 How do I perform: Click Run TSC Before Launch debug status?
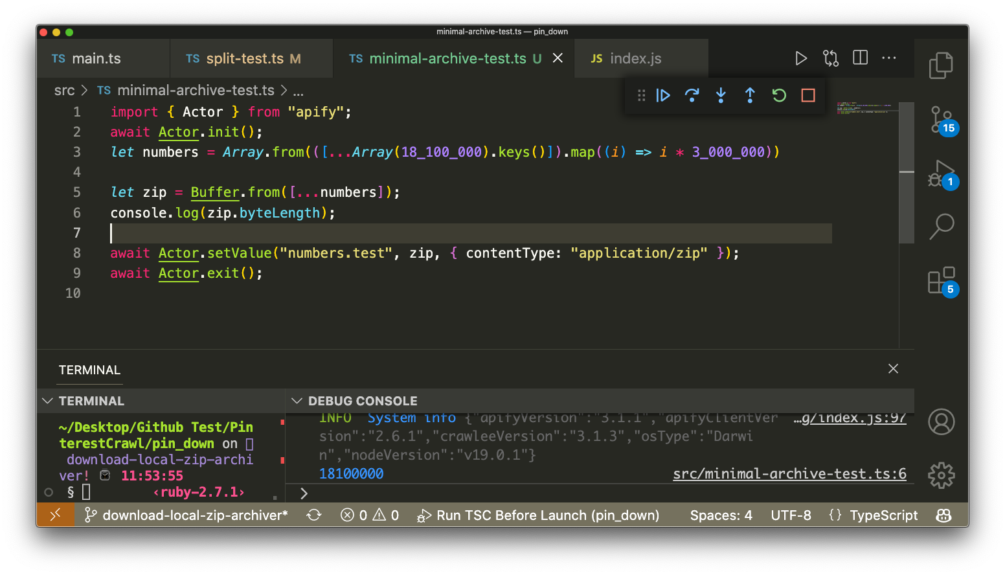538,515
